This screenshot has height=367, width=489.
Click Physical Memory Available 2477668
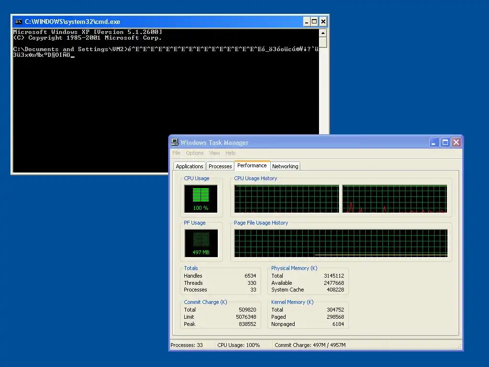tap(334, 283)
